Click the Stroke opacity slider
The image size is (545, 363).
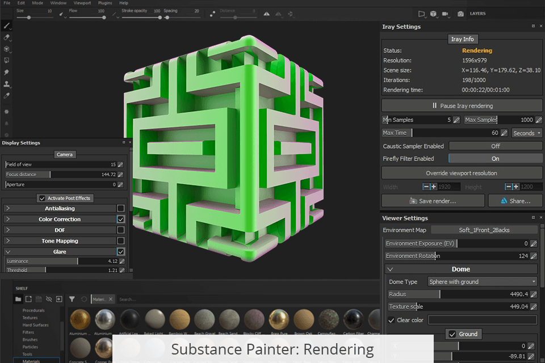click(x=141, y=18)
